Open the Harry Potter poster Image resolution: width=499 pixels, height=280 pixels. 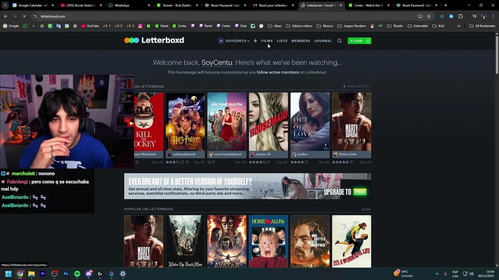coord(185,122)
